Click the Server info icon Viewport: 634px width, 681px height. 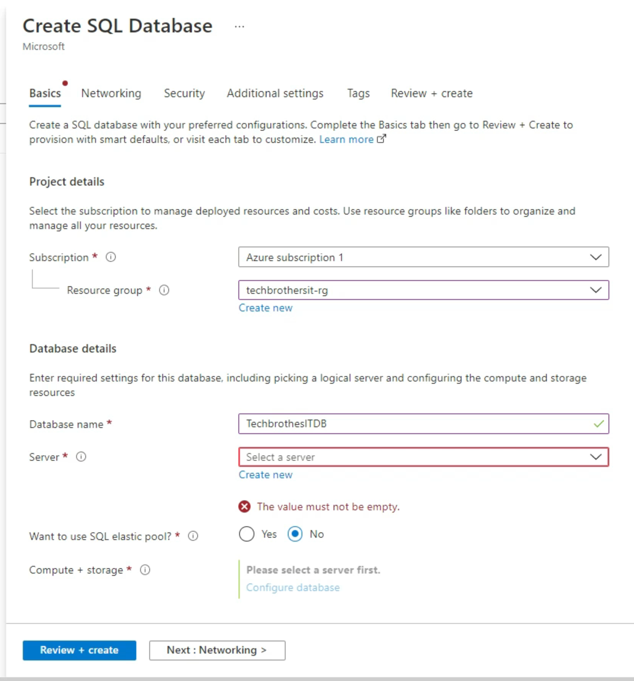(81, 457)
